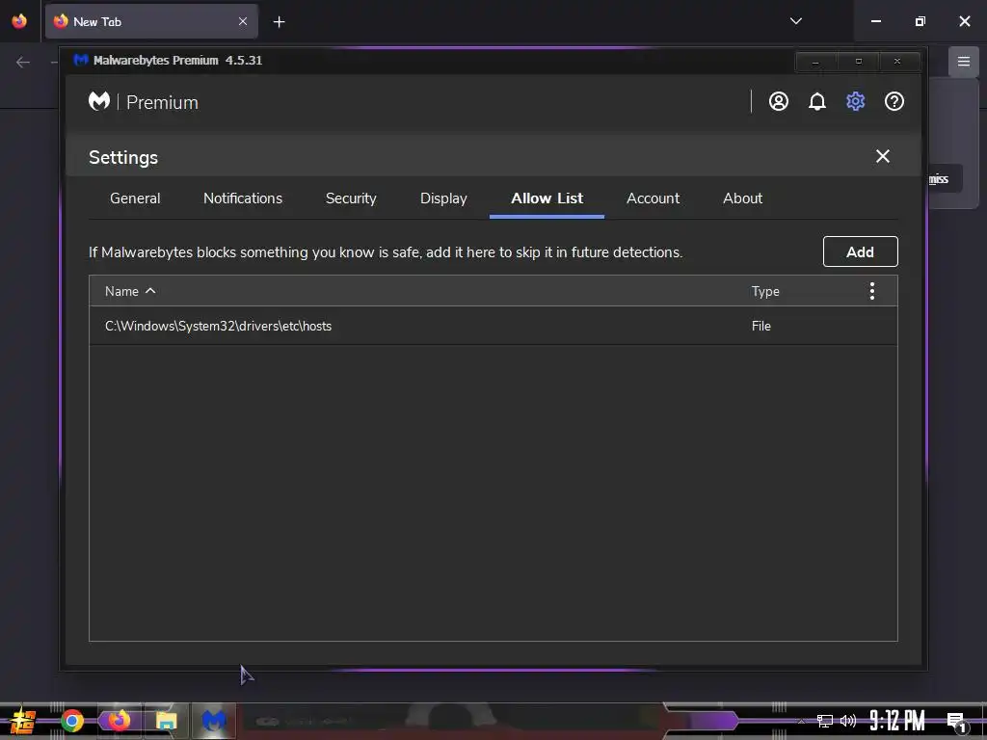This screenshot has width=987, height=740.
Task: Open File Explorer from the taskbar
Action: [166, 721]
